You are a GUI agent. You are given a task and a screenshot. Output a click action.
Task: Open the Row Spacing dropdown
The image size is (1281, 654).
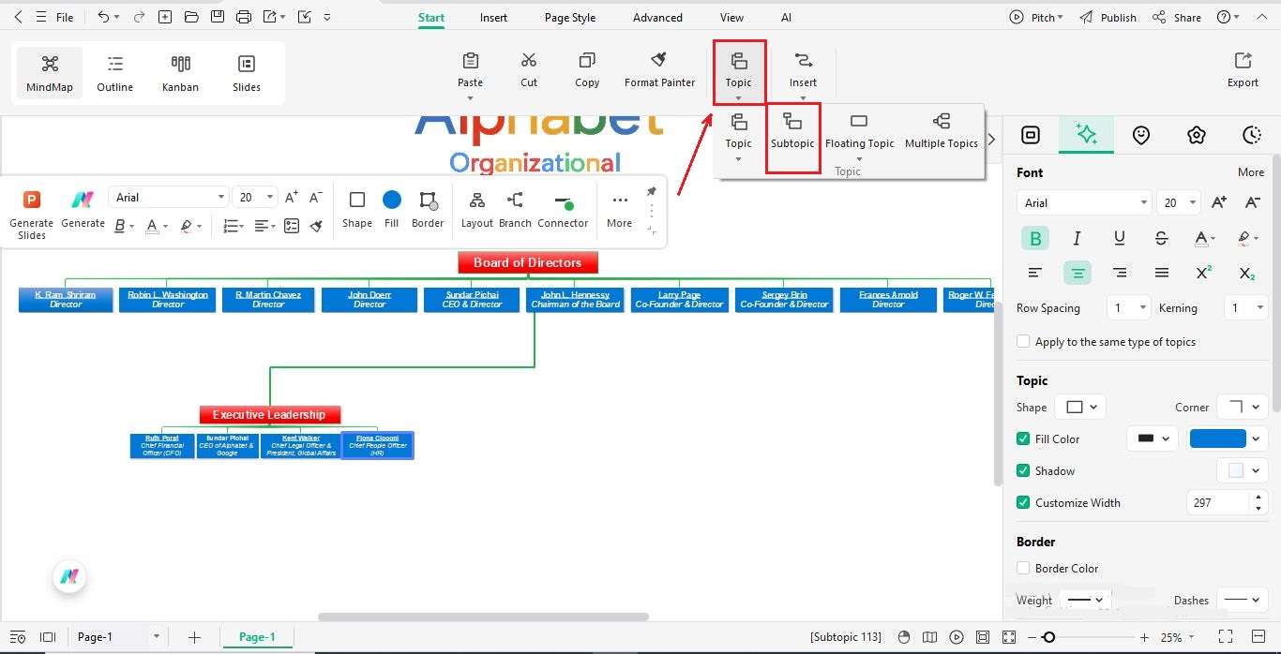pos(1128,307)
